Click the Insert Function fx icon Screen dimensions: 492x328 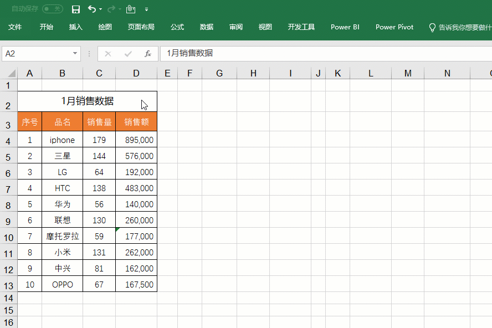(x=148, y=54)
